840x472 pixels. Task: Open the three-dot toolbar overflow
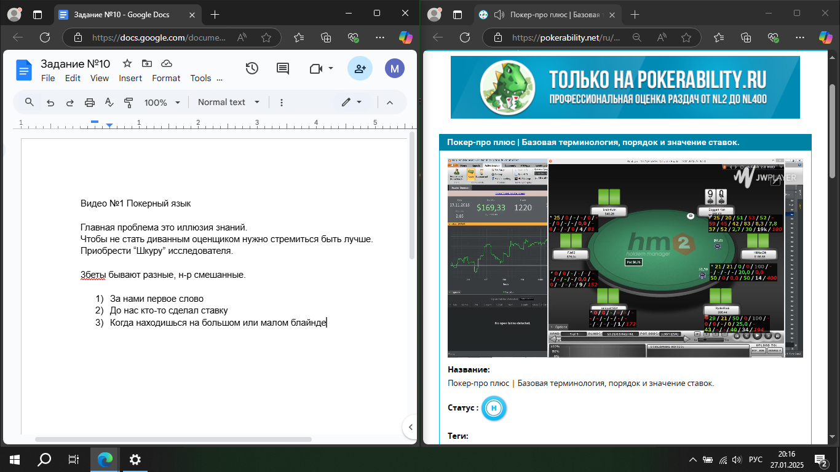[x=282, y=103]
